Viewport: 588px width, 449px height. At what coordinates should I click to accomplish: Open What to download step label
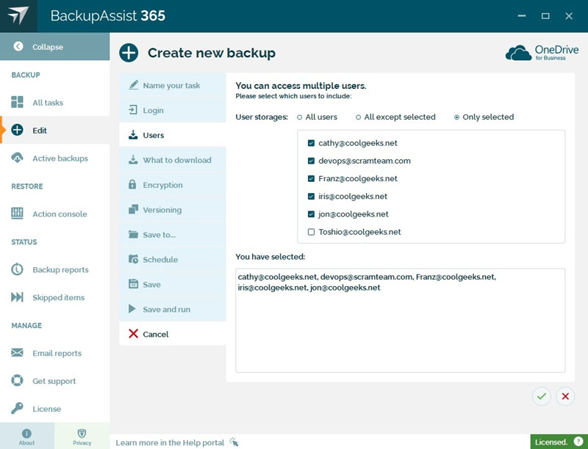pyautogui.click(x=177, y=160)
